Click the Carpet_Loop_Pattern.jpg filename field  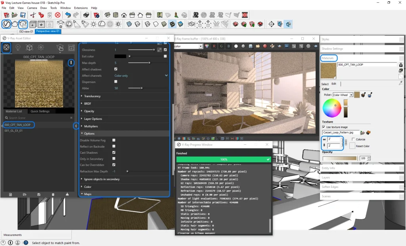(x=339, y=132)
